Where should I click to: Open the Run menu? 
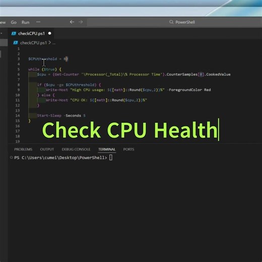(x=26, y=22)
